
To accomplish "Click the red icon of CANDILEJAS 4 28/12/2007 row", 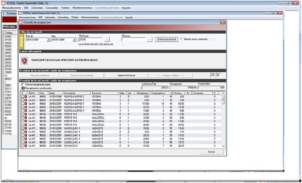I will click(x=25, y=143).
